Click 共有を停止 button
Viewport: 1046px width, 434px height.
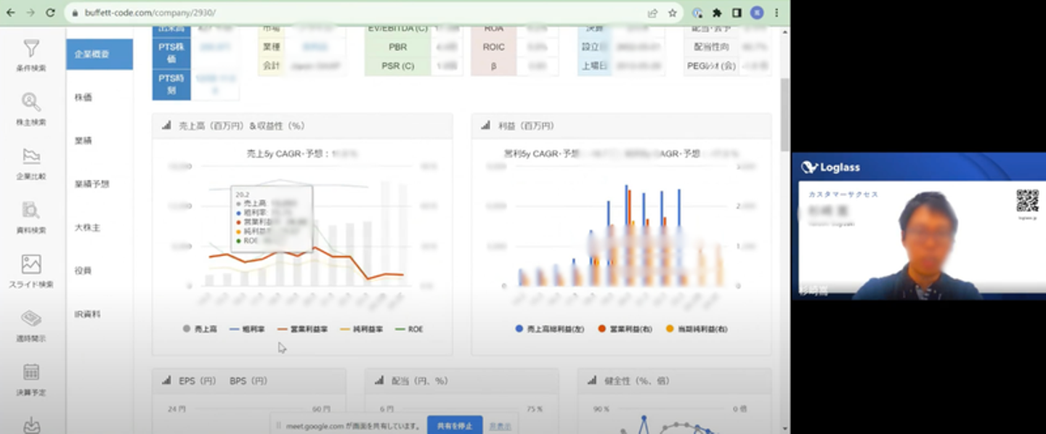454,425
